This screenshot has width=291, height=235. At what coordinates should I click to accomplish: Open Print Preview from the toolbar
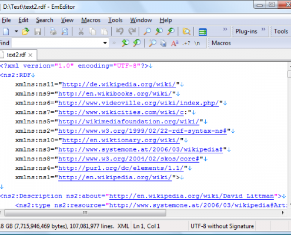tap(65, 31)
